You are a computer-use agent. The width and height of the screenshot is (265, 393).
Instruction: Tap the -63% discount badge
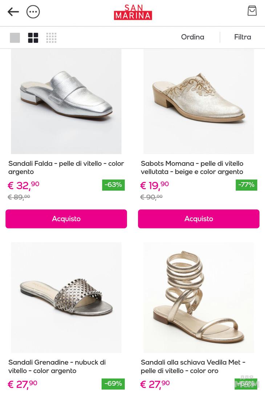[x=113, y=185]
